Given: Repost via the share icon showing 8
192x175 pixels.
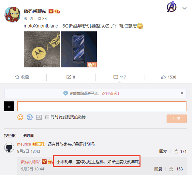Looking at the screenshot, I should (x=69, y=77).
